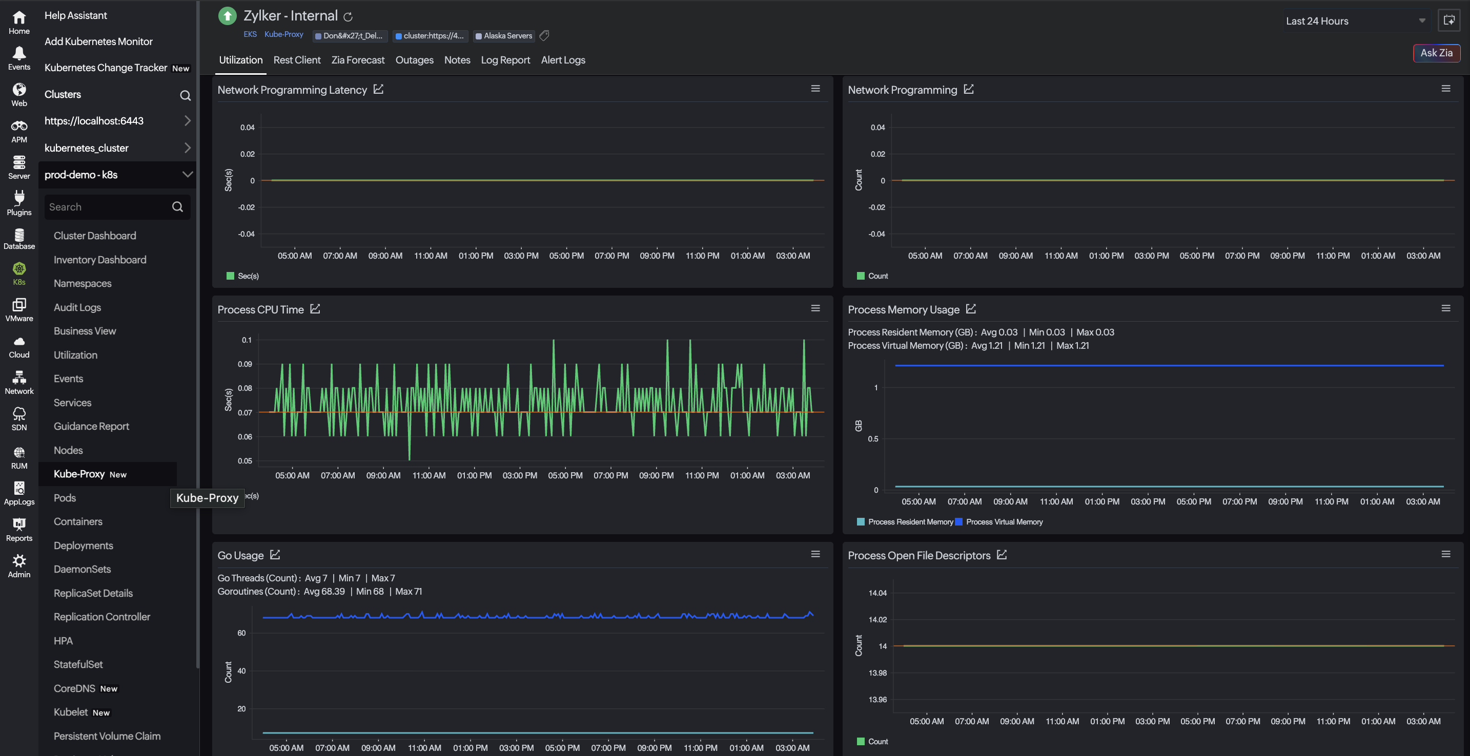Open Process CPU Time hamburger menu

tap(815, 308)
